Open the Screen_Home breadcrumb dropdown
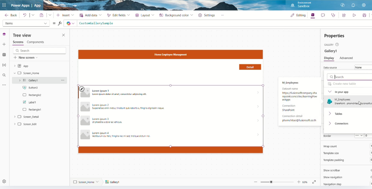The width and height of the screenshot is (372, 189). pos(97,182)
